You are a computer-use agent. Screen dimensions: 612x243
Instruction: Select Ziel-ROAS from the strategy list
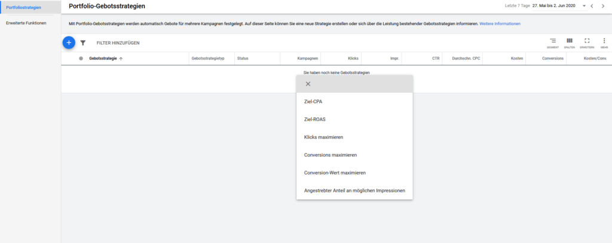tap(316, 119)
